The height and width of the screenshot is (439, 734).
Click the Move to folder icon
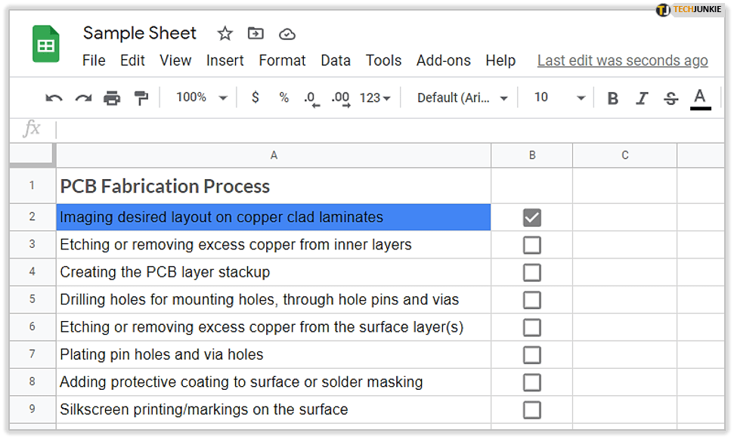coord(256,33)
